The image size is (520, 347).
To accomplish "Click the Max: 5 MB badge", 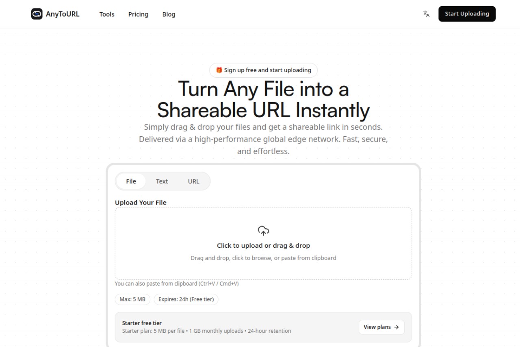I will [x=132, y=299].
